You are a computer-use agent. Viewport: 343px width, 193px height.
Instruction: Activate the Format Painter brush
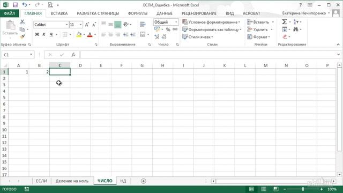[23, 36]
